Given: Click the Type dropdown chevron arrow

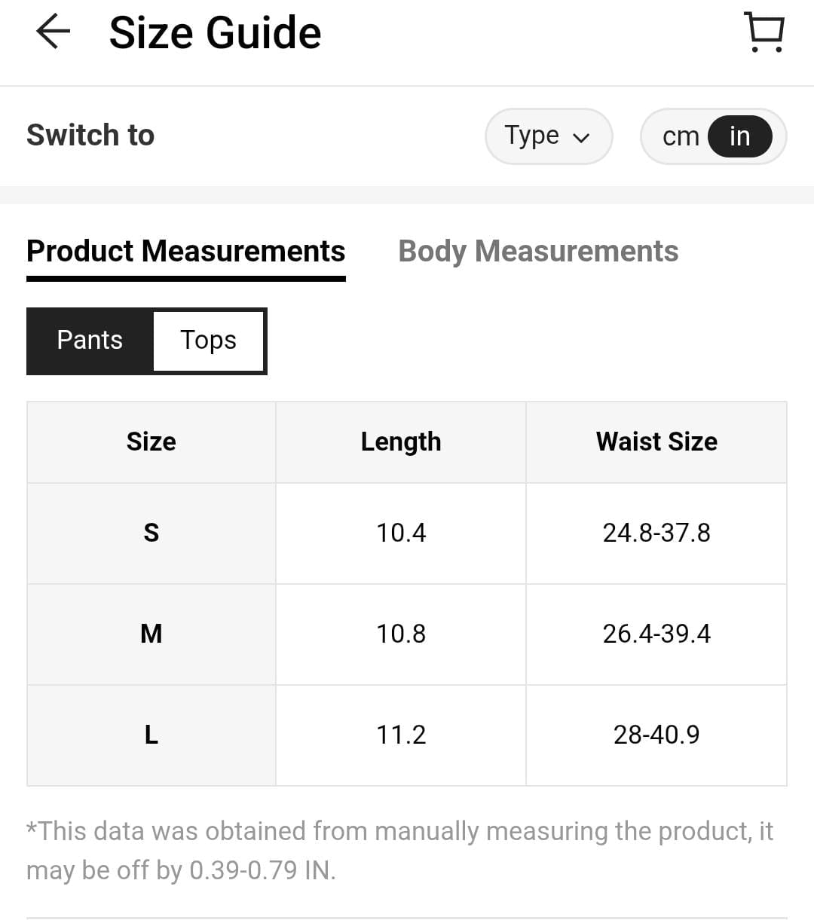Looking at the screenshot, I should 581,138.
